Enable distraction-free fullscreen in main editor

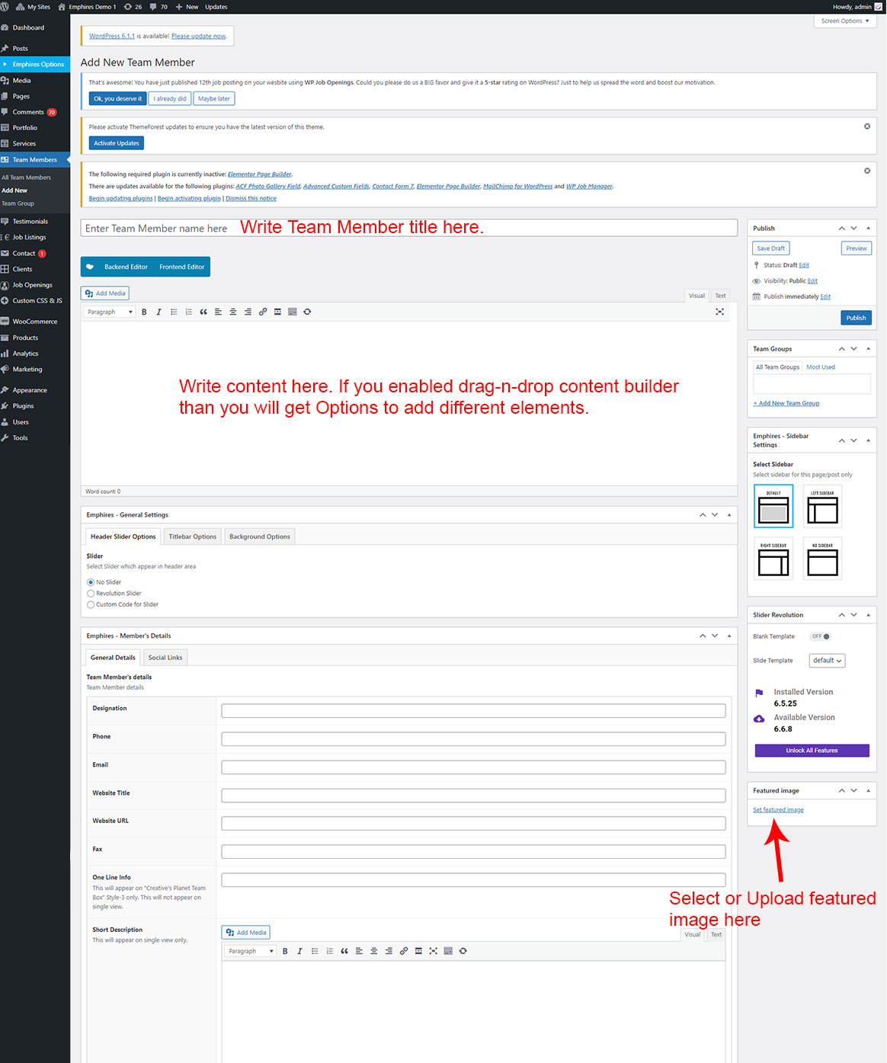click(719, 312)
